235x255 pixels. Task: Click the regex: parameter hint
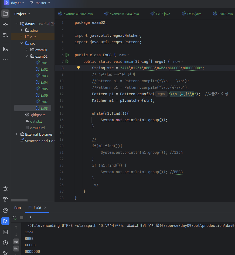coord(161,94)
